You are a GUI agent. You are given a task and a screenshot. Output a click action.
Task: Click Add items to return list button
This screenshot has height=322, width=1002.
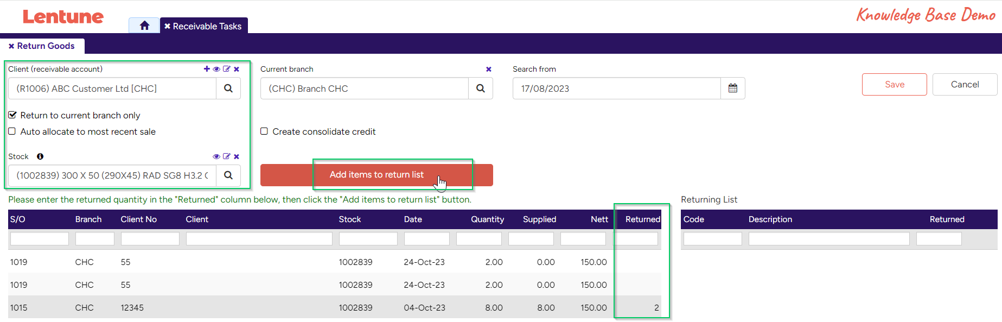click(x=376, y=175)
